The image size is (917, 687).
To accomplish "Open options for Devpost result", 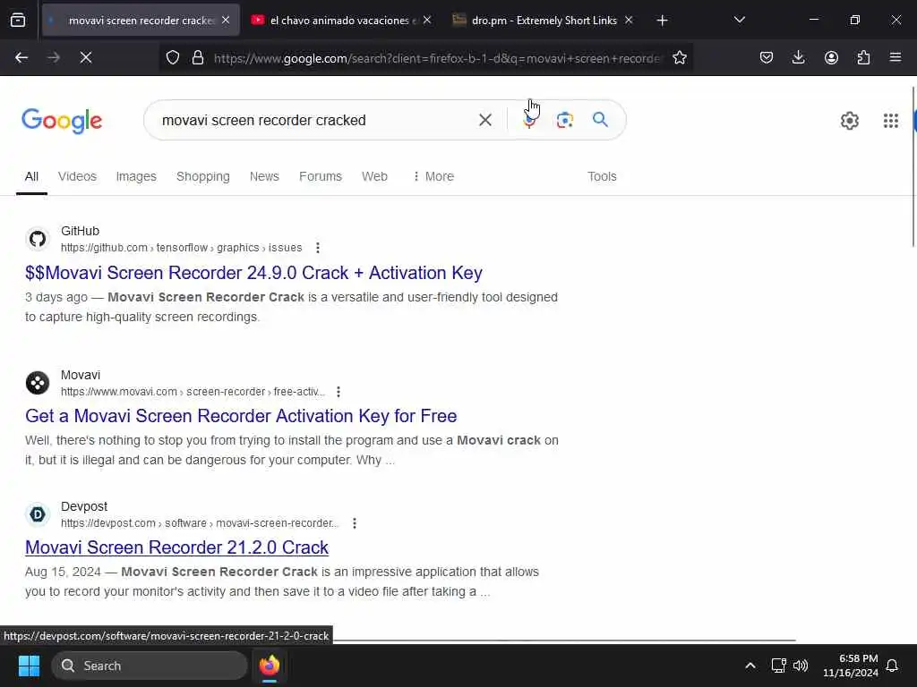I will (355, 523).
